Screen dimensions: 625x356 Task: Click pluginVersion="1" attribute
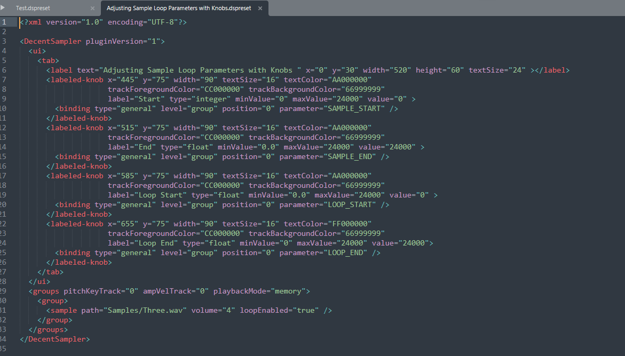123,41
